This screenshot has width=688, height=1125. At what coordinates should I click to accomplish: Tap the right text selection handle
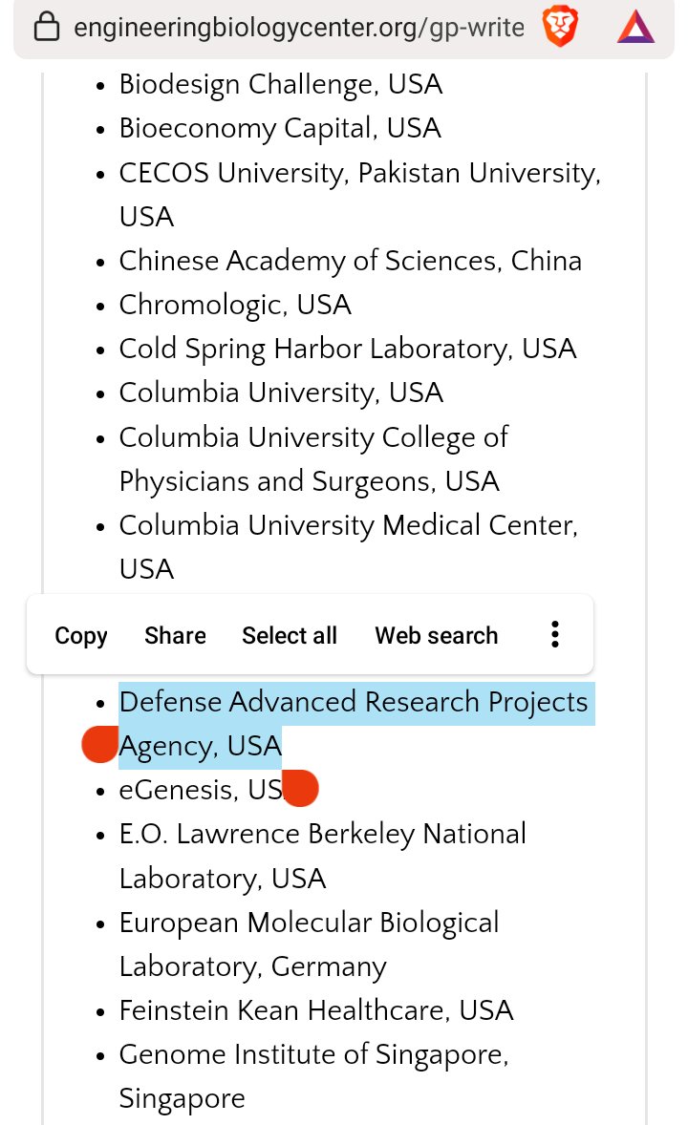pos(300,788)
